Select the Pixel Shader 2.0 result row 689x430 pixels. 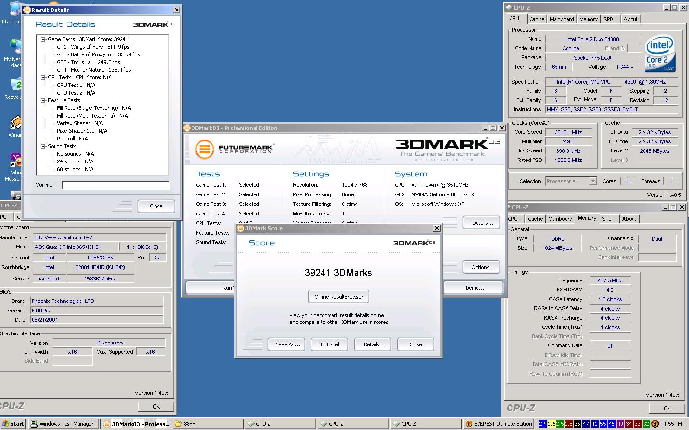tap(82, 131)
